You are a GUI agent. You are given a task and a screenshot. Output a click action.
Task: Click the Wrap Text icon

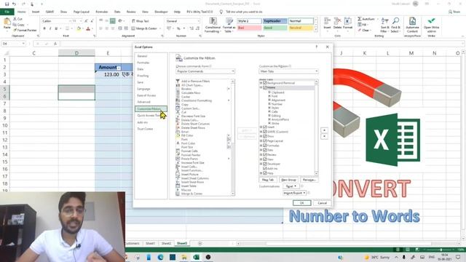(133, 21)
